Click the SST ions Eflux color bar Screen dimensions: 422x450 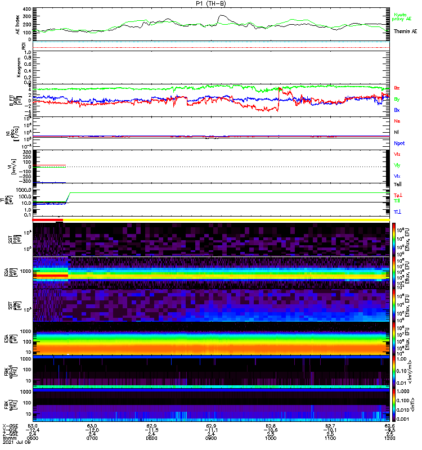point(394,240)
